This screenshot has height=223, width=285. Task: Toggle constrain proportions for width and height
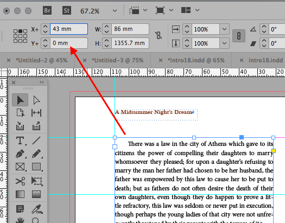(159, 35)
